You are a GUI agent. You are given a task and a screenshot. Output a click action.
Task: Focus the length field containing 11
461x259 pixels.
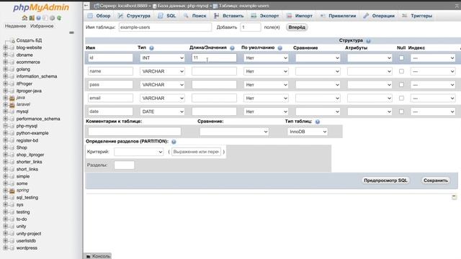(214, 58)
